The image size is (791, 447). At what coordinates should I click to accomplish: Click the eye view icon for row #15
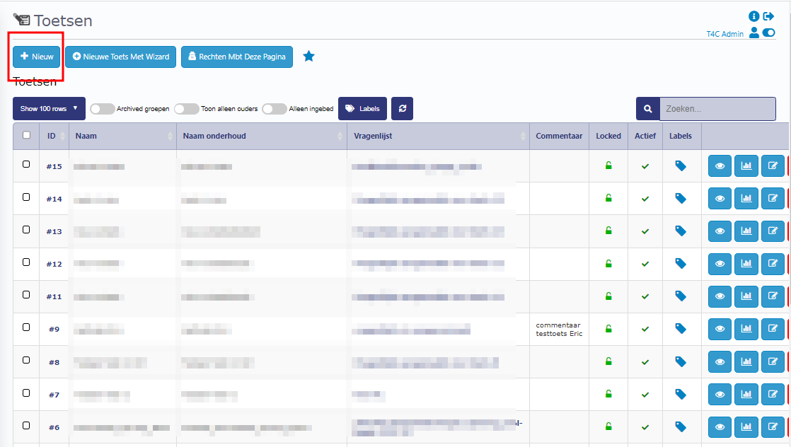pyautogui.click(x=720, y=166)
